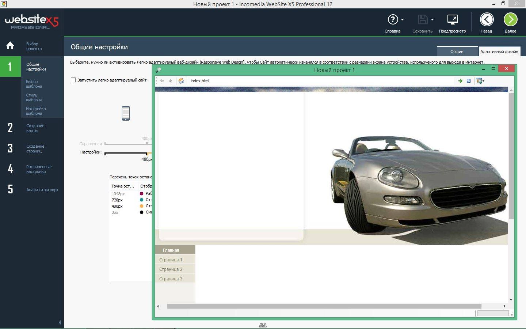
Task: Switch to the Общие tab
Action: coord(457,52)
